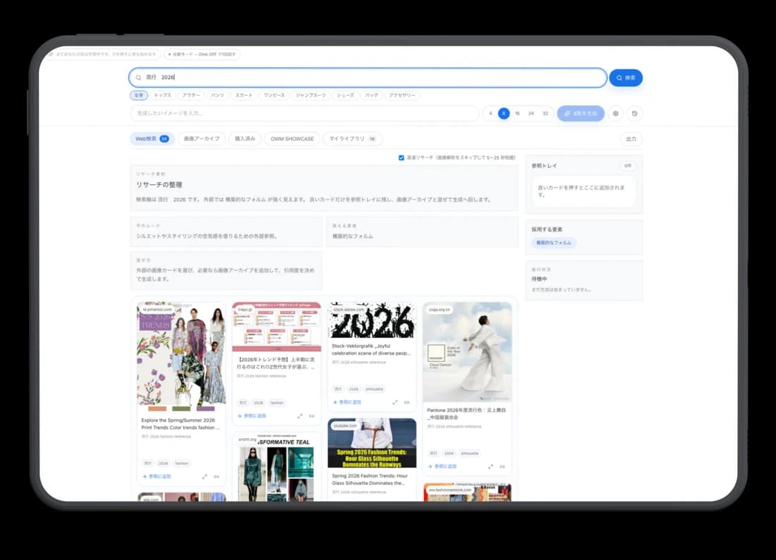Add the trepo.jp card via 参照に追加
Screen dimensions: 776x560
point(253,416)
